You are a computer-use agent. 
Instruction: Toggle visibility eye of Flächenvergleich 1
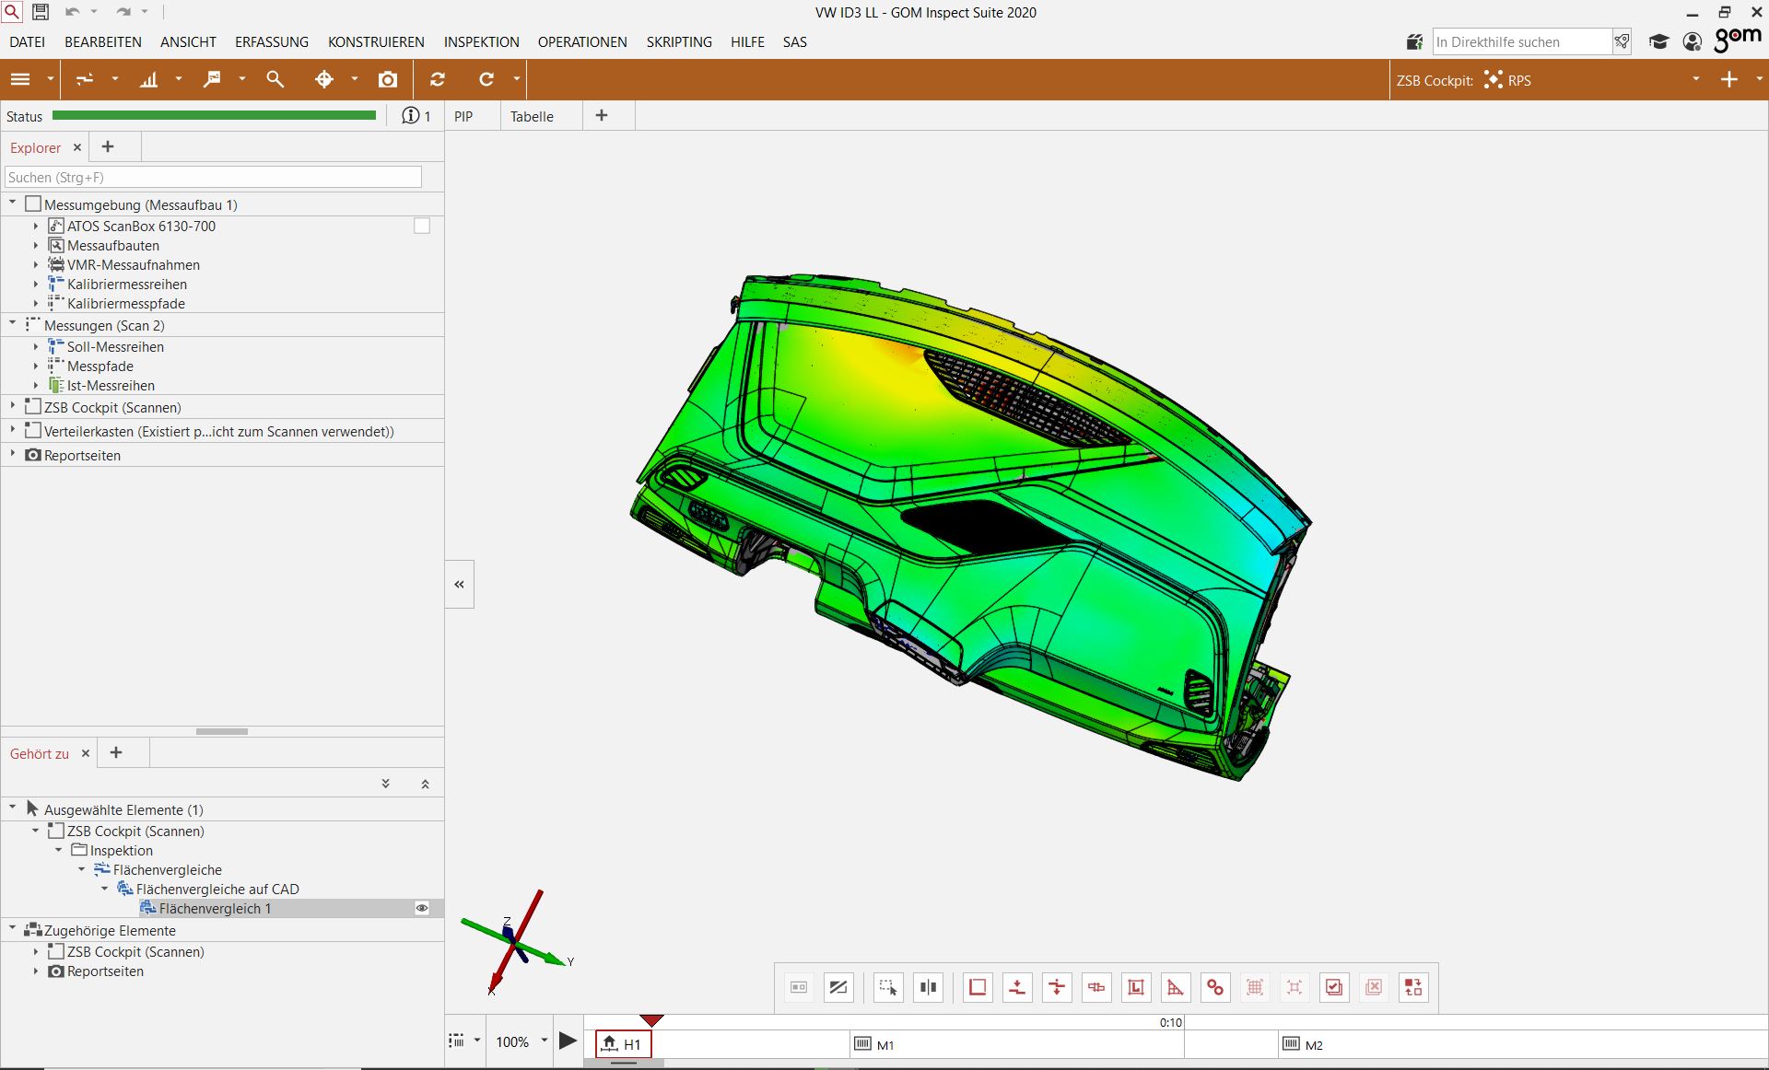422,909
